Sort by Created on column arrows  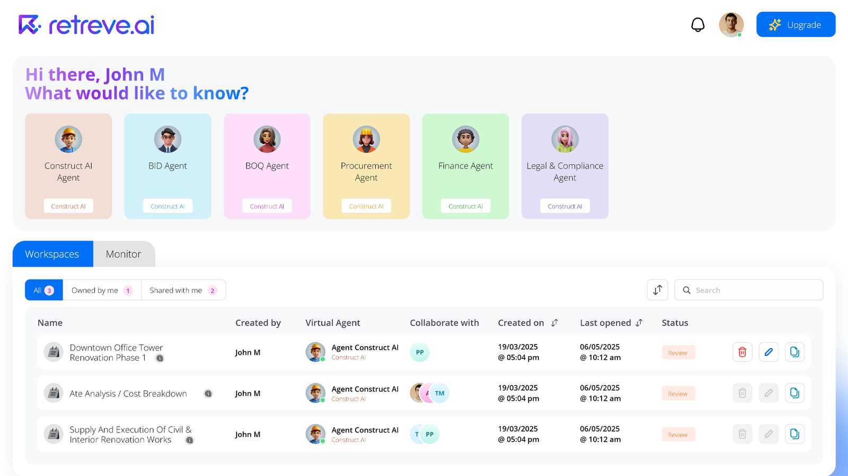coord(555,323)
